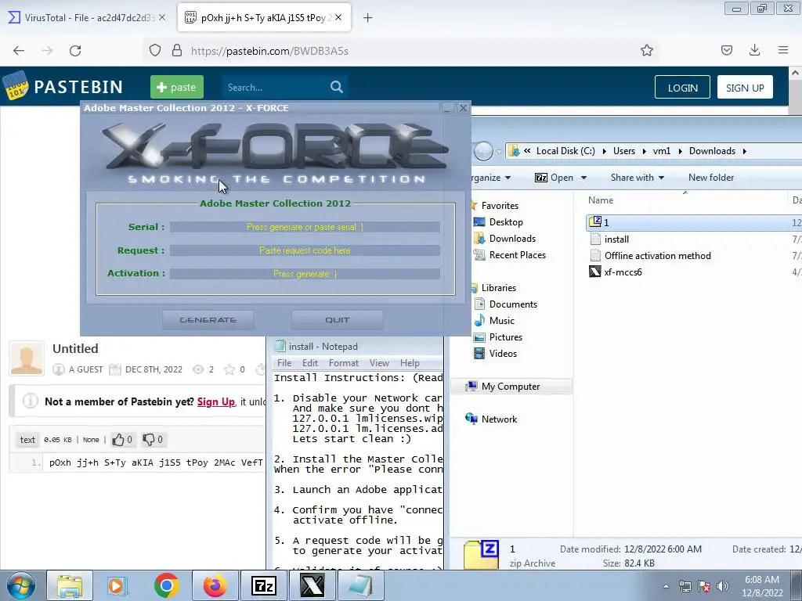802x601 pixels.
Task: Open the Windows Start menu
Action: 20,585
